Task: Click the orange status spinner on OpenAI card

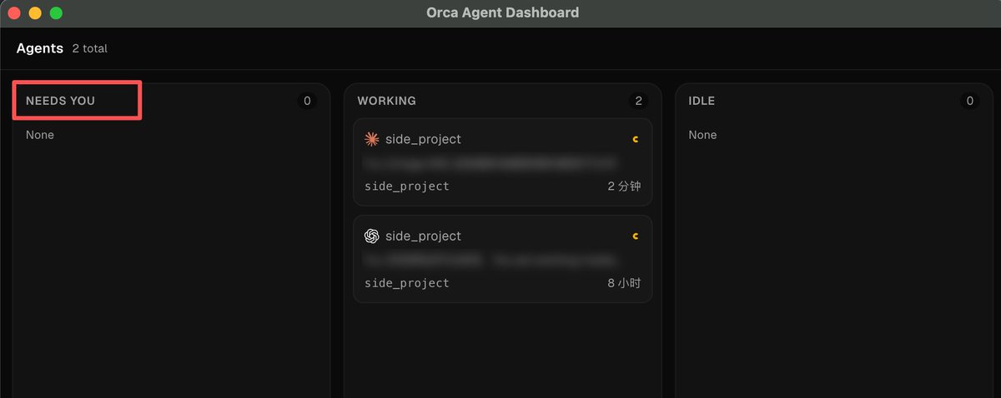Action: click(x=636, y=236)
